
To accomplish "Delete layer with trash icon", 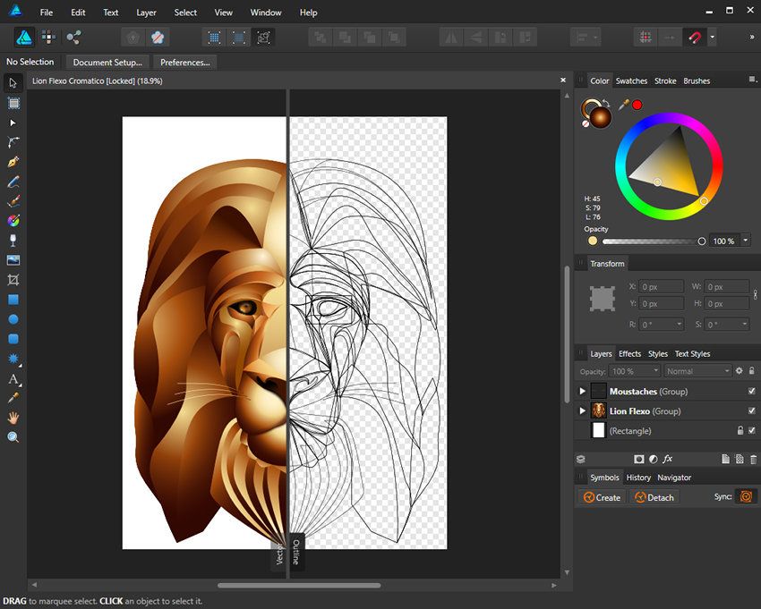I will click(753, 459).
